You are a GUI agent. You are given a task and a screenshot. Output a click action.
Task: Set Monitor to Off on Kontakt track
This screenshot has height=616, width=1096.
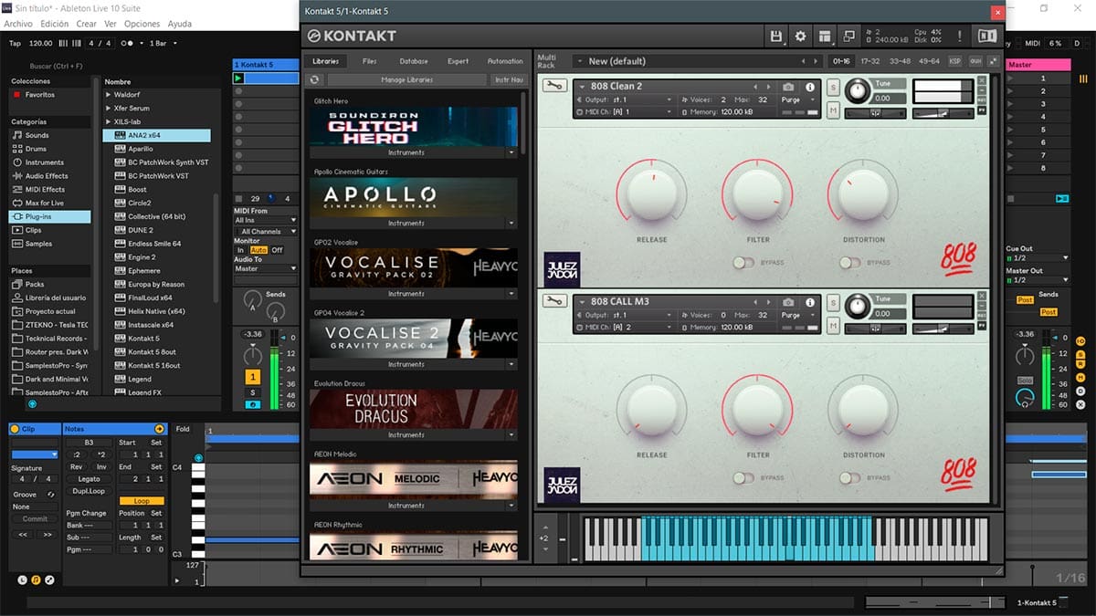click(277, 250)
